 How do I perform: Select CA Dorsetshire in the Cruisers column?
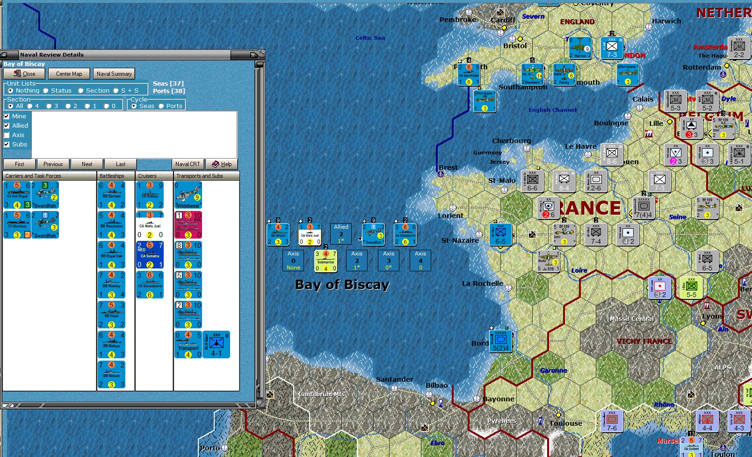[150, 285]
